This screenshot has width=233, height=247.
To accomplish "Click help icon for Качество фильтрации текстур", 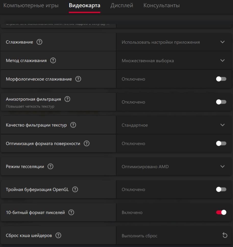I will (x=73, y=125).
